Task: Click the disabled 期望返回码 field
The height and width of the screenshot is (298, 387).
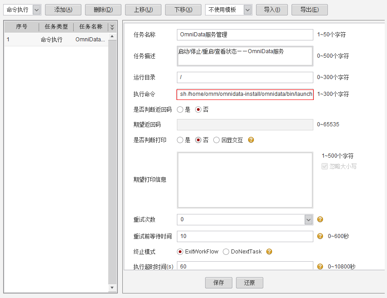Action: coord(245,124)
